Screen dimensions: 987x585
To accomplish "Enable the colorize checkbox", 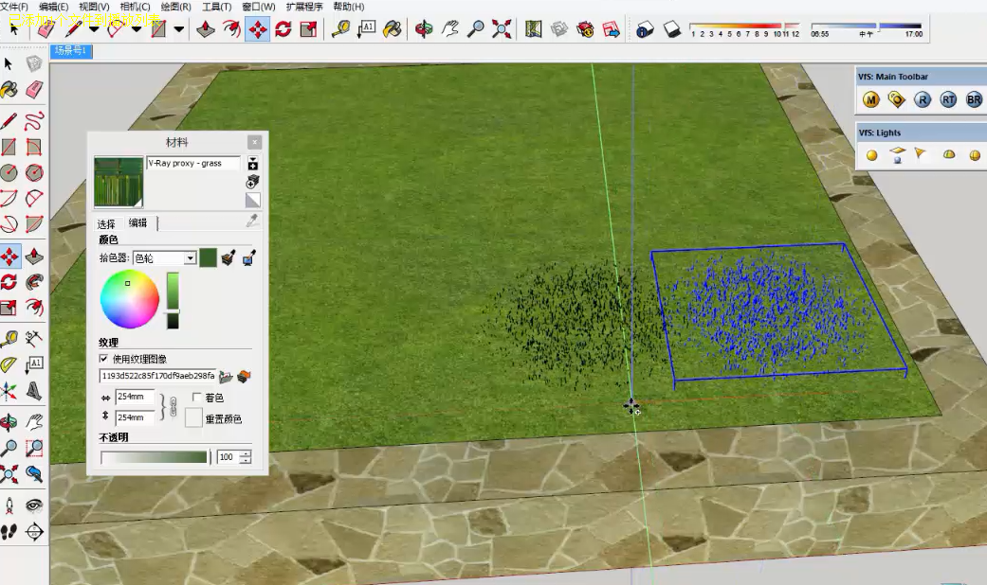I will [196, 398].
